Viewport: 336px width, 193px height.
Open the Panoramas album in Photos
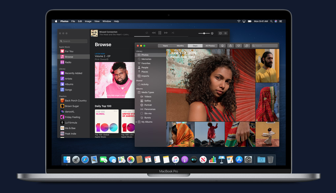[x=150, y=109]
